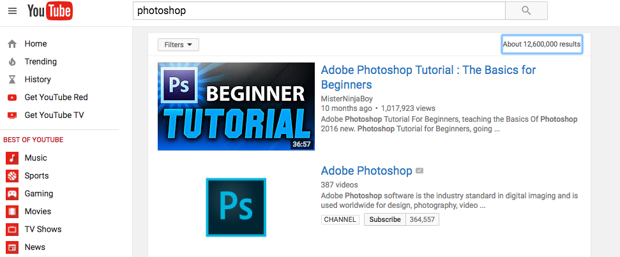Screen dimensions: 620x257
Task: Open TV Shows in sidebar
Action: [43, 229]
